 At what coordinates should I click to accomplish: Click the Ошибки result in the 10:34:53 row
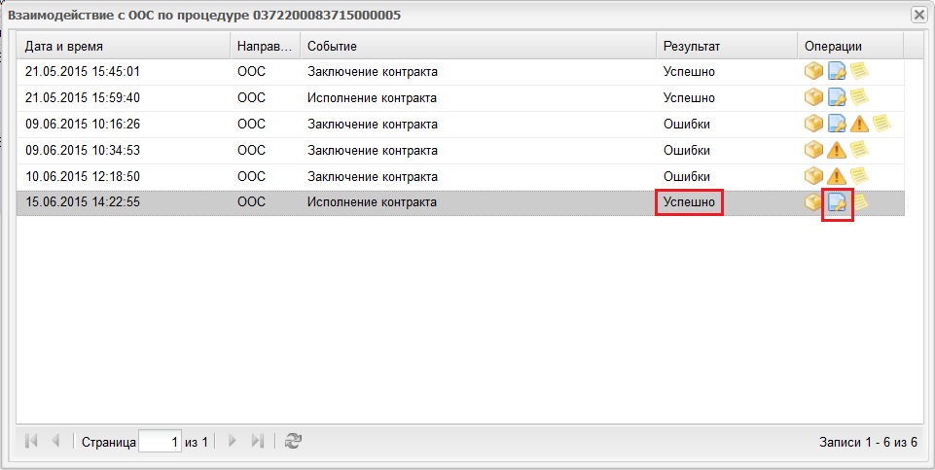[687, 150]
